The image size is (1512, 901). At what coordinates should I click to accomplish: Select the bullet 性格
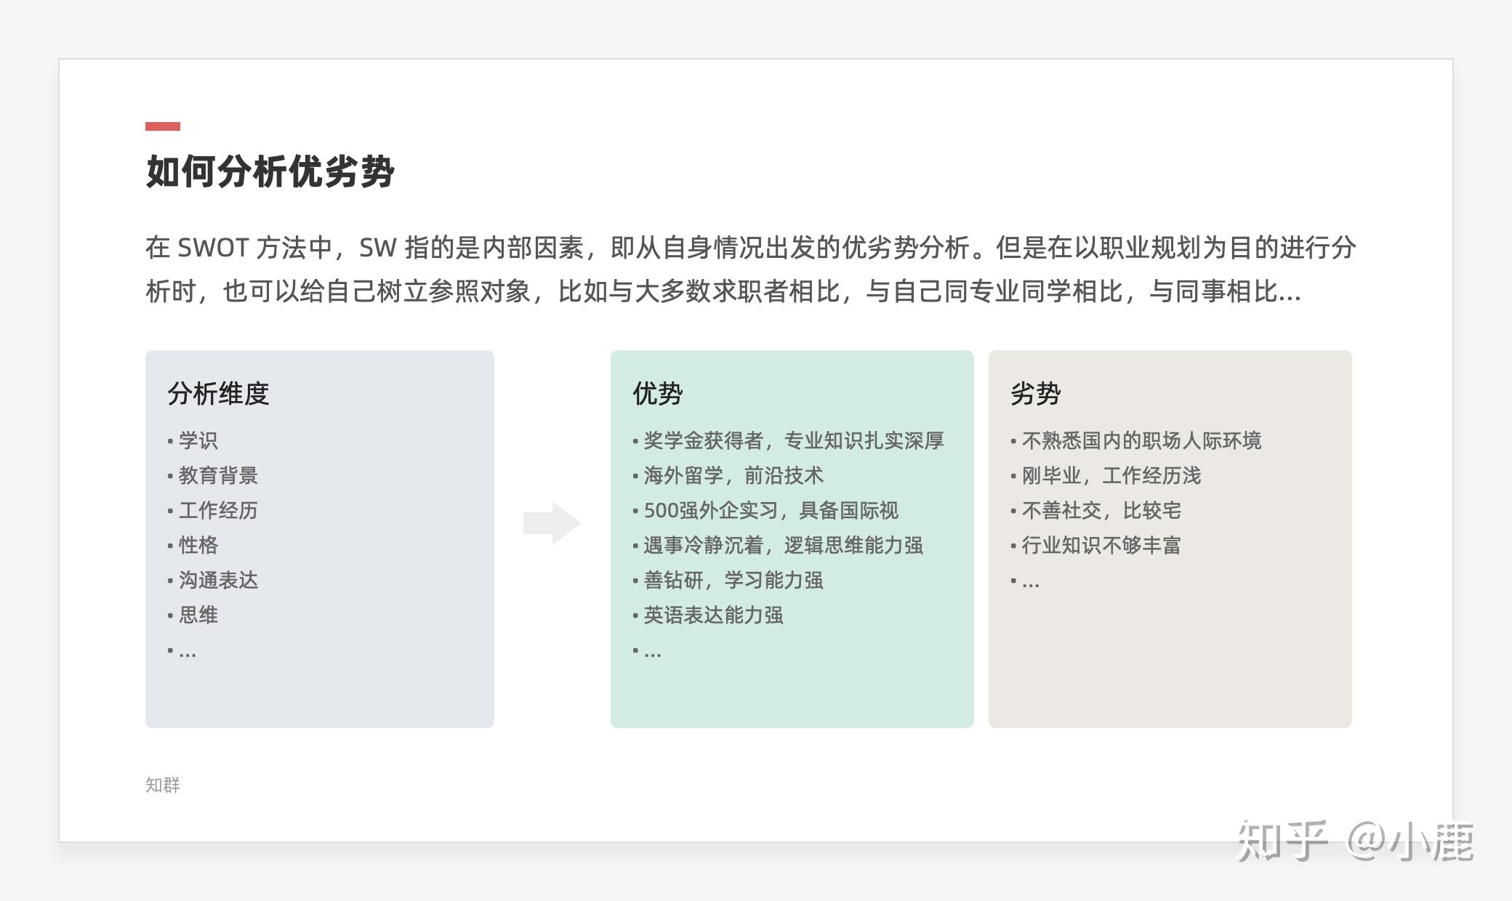coord(193,545)
